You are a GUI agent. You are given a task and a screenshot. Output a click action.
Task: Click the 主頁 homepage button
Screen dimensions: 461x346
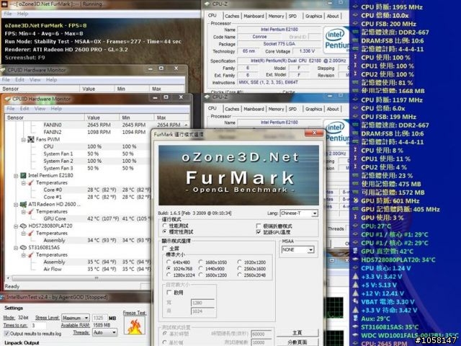tap(297, 333)
